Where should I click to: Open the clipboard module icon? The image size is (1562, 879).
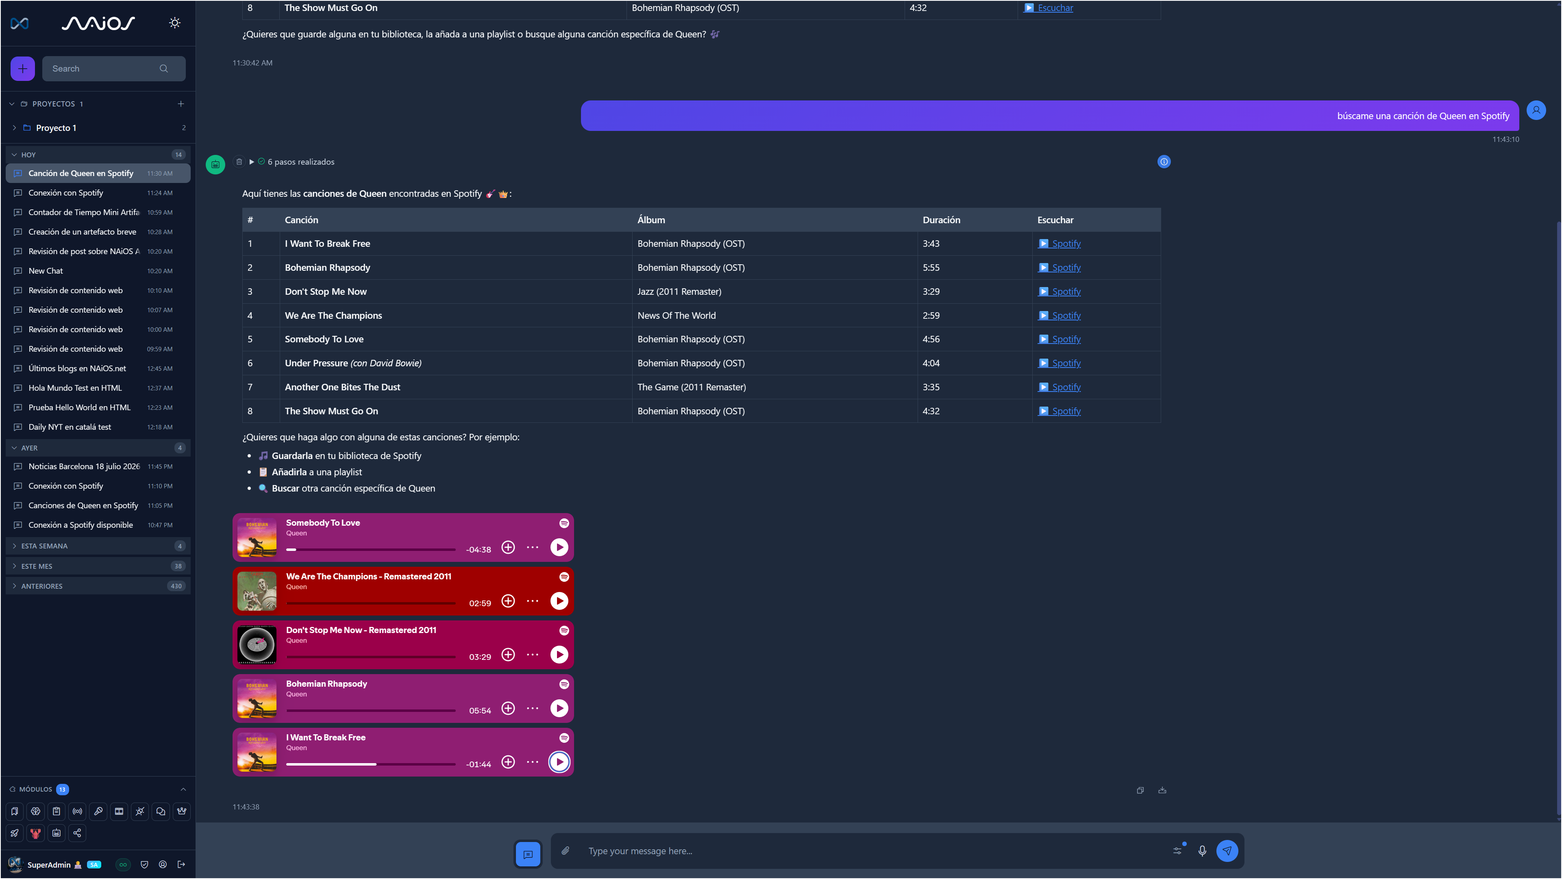(57, 811)
